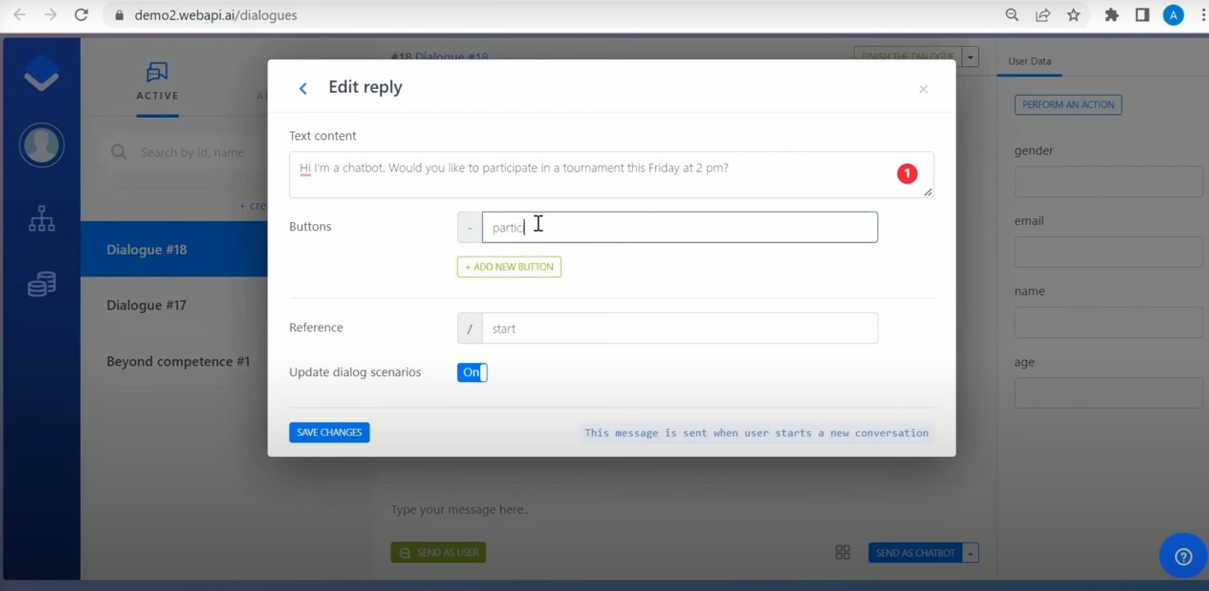The image size is (1209, 591).
Task: Click the red notification badge in text content
Action: 907,173
